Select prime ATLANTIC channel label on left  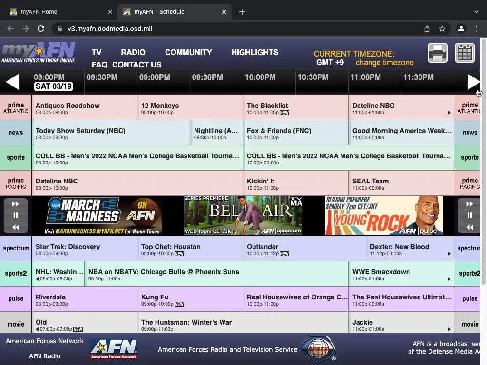coord(16,108)
